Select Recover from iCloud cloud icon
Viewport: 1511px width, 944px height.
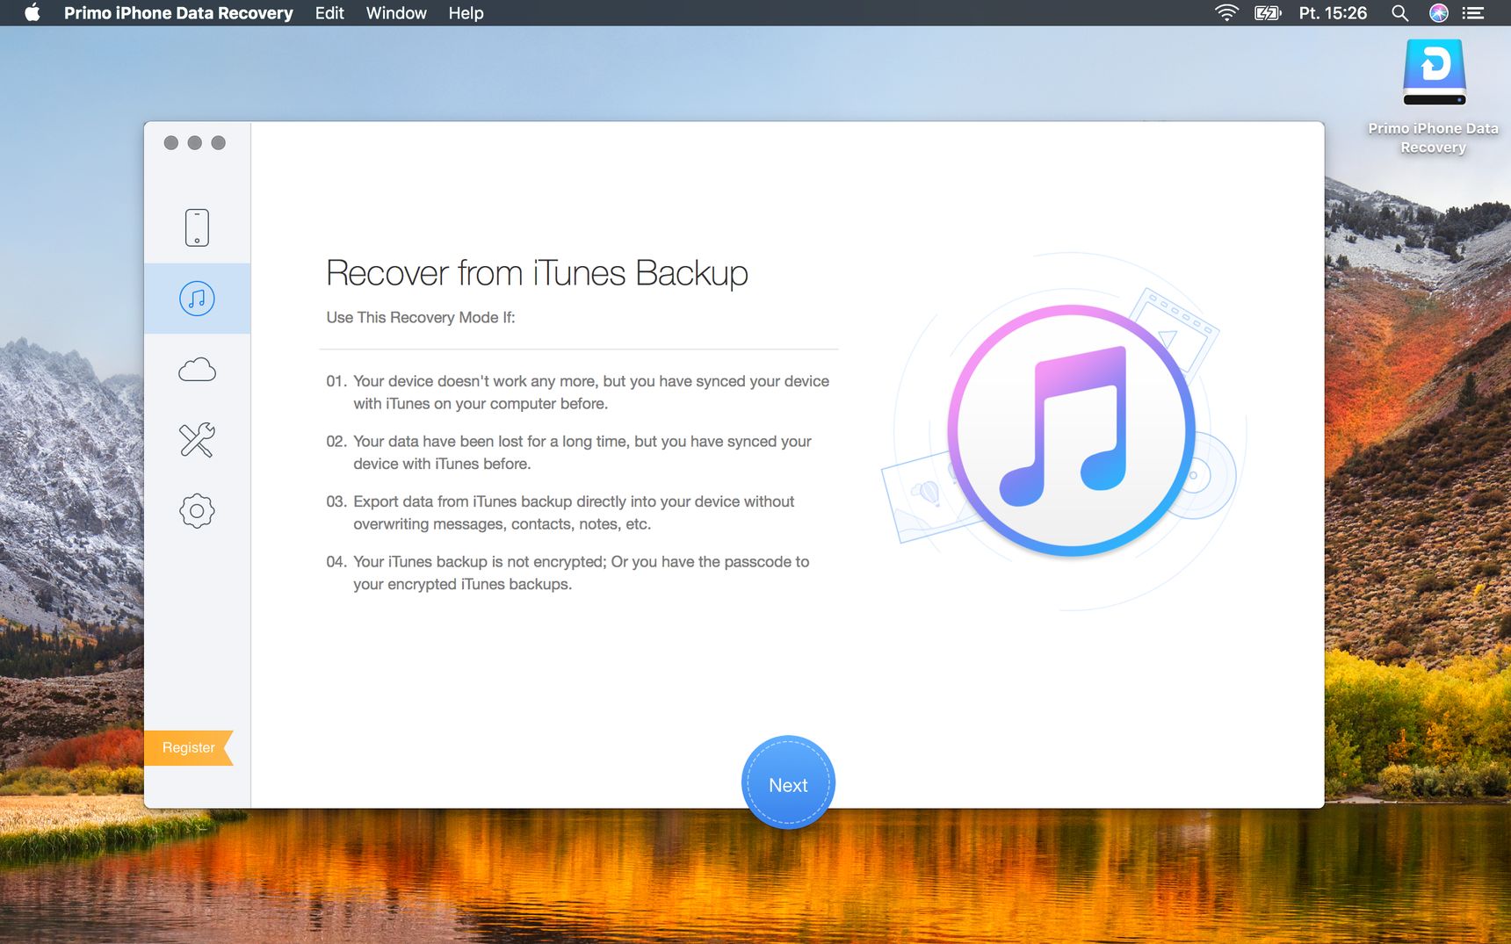point(197,370)
